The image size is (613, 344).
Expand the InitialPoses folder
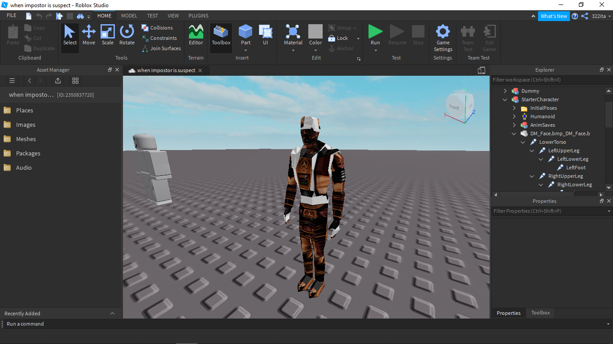point(514,108)
